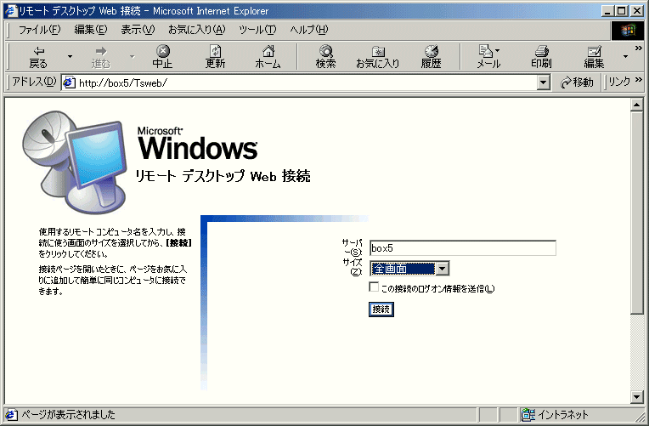
Task: Open Favorites (お気に入り) toolbar icon
Action: pos(377,56)
